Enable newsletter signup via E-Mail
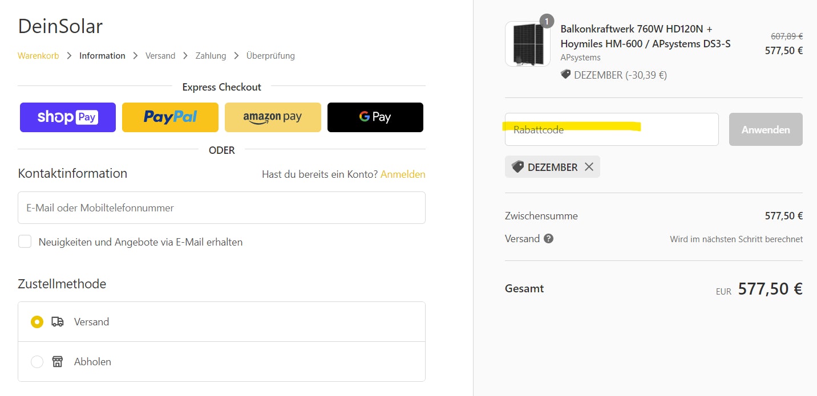The height and width of the screenshot is (396, 817). point(25,242)
